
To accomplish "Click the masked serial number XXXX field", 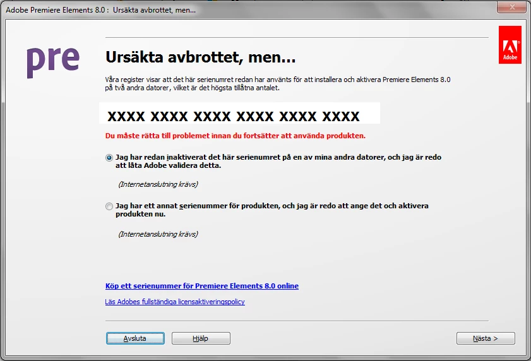I will point(240,113).
